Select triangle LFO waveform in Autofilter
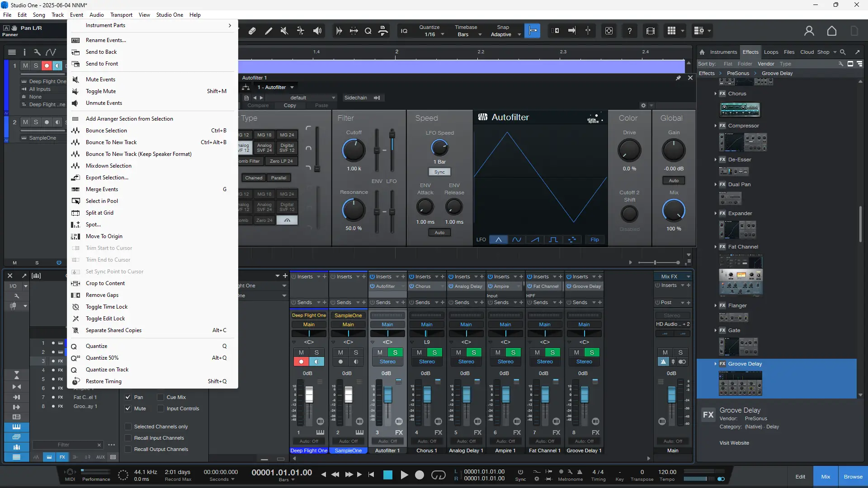Viewport: 868px width, 488px height. (x=498, y=240)
